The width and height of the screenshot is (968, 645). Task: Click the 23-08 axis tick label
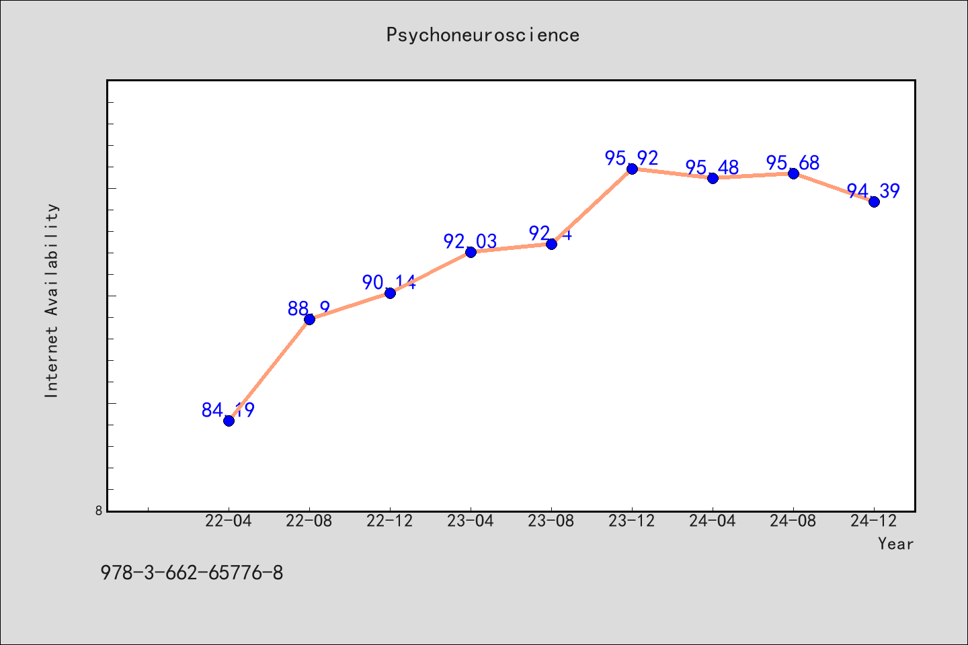pyautogui.click(x=551, y=521)
